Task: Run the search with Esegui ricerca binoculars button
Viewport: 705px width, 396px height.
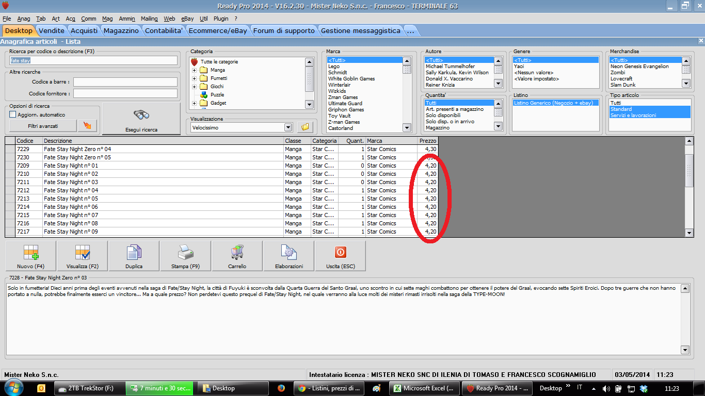Action: tap(141, 119)
